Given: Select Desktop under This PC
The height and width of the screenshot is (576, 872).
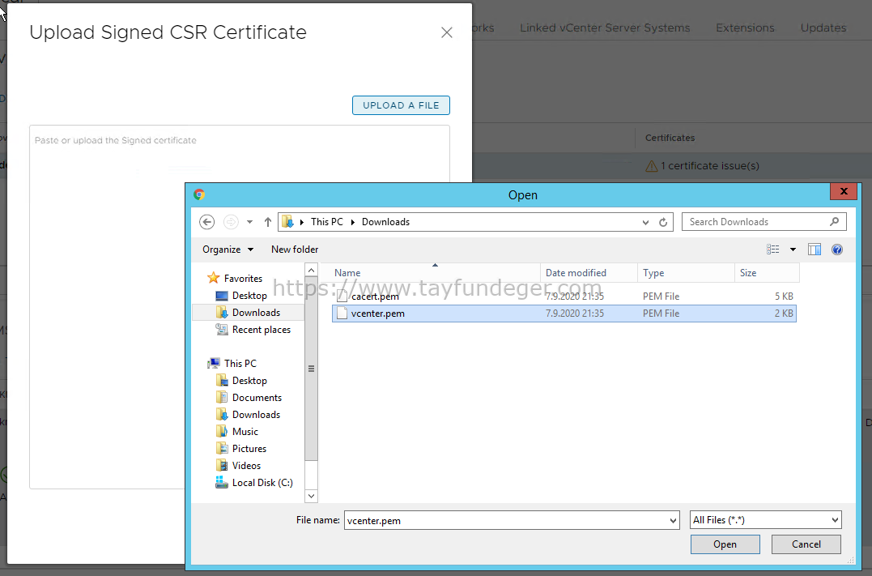Looking at the screenshot, I should click(249, 381).
